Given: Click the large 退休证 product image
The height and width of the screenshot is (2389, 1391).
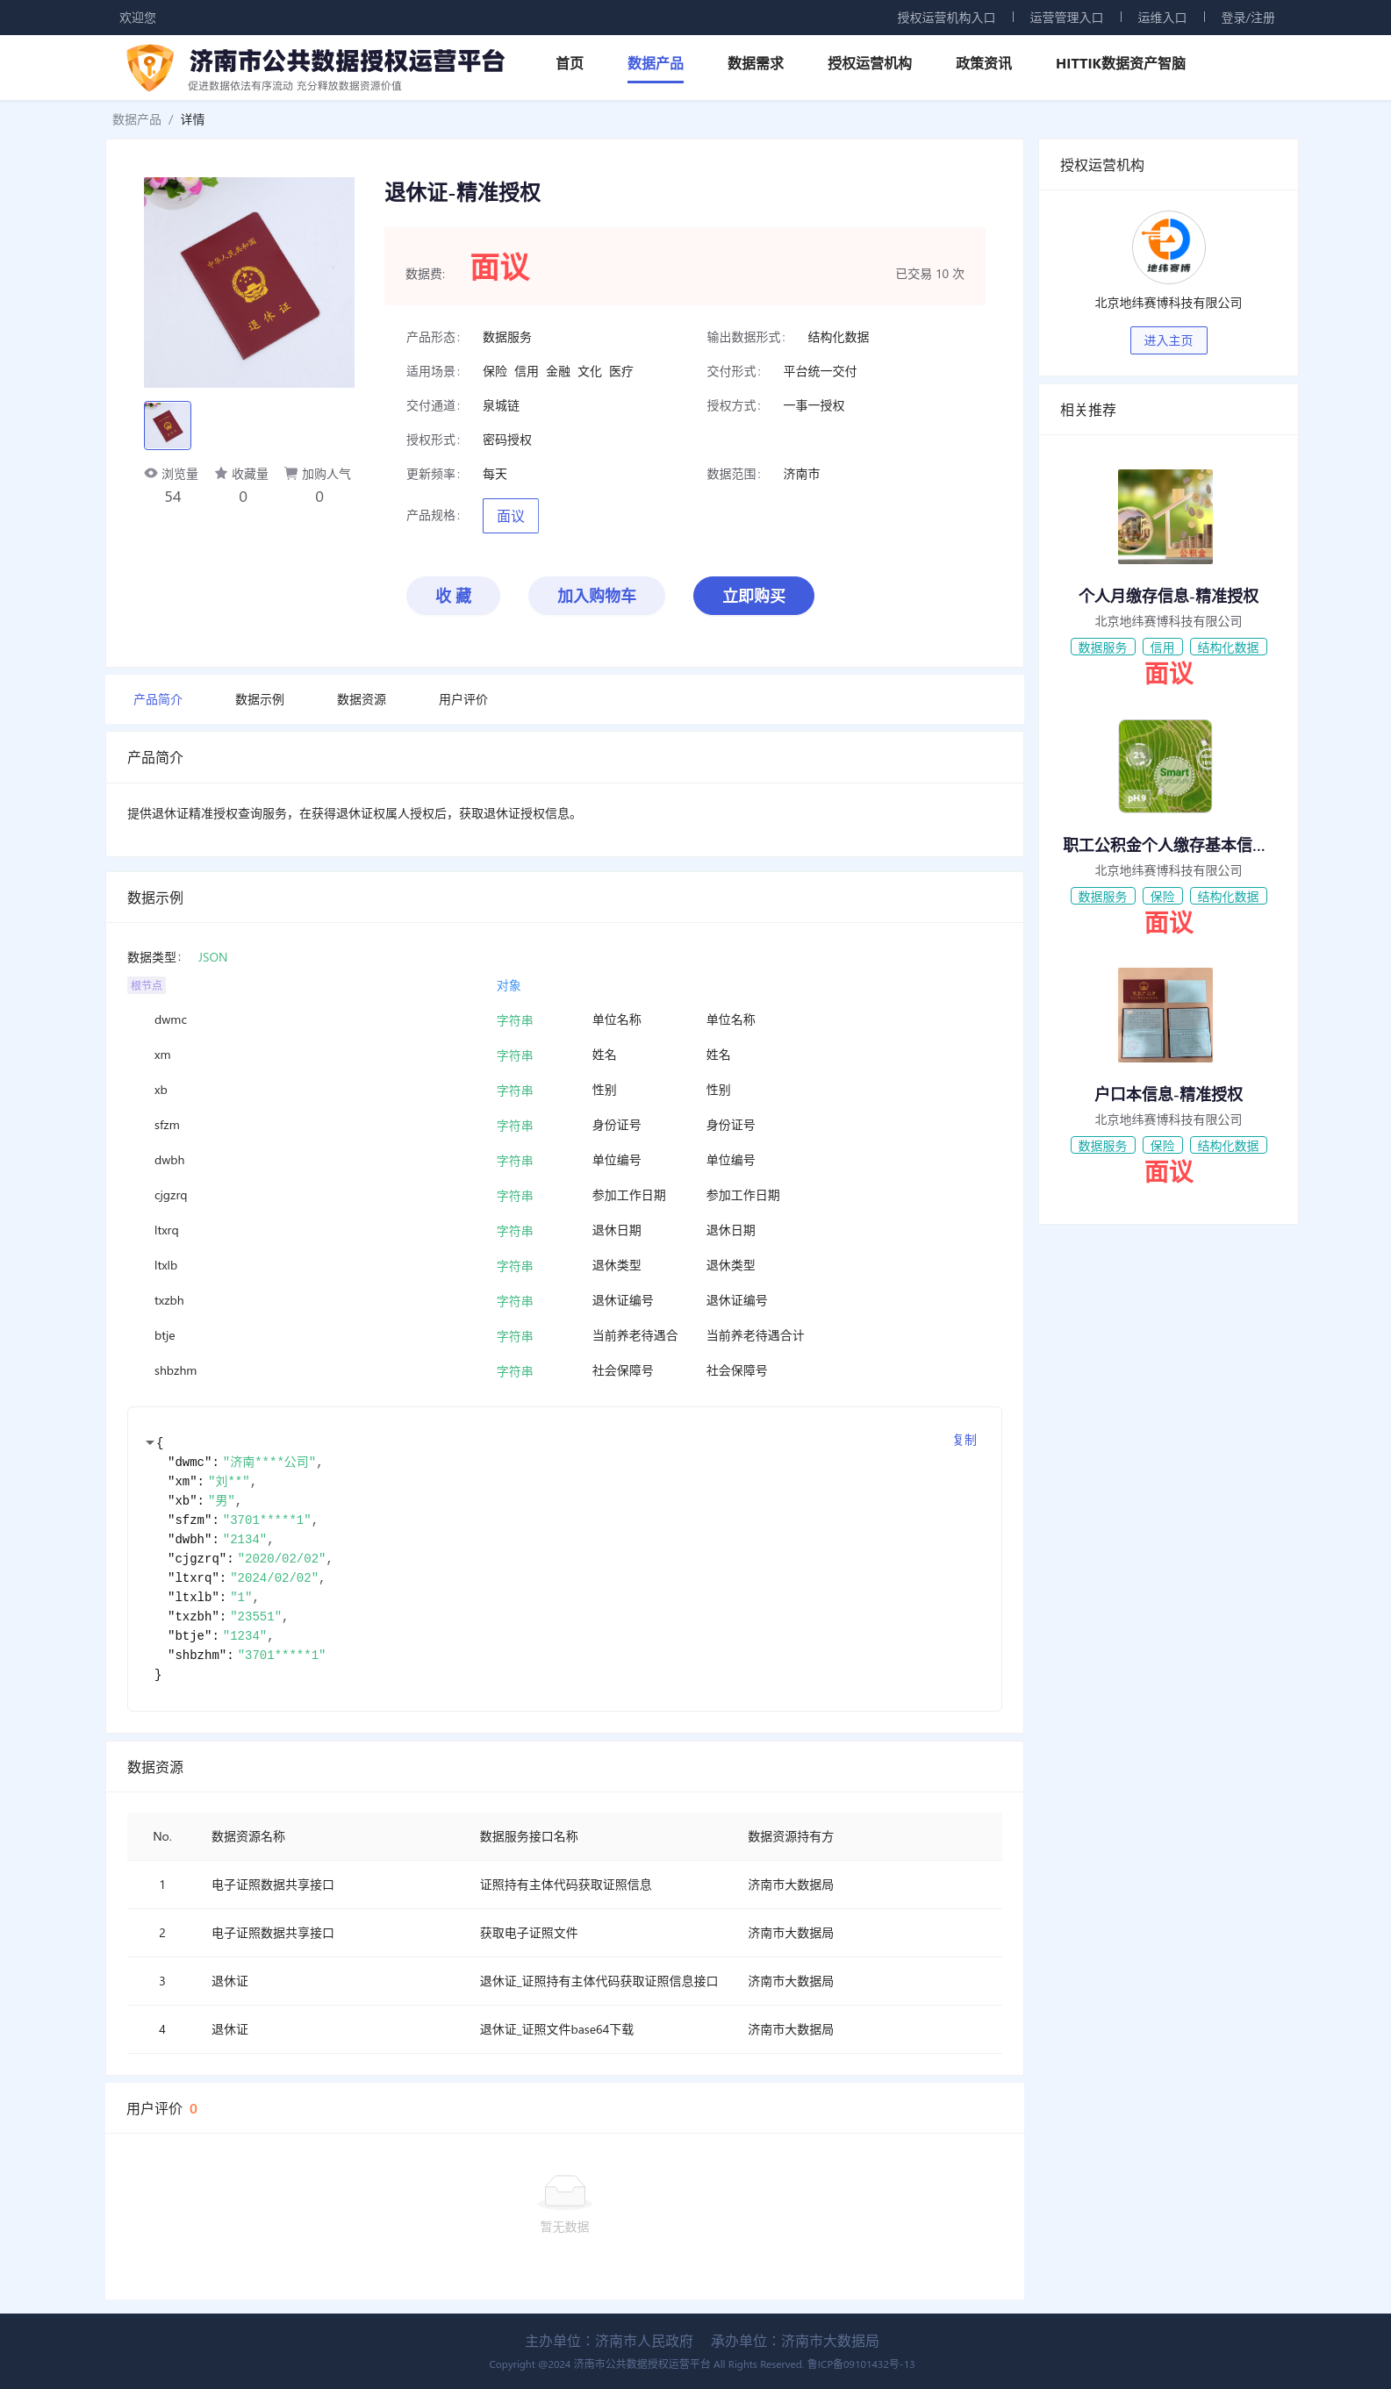Looking at the screenshot, I should (249, 283).
